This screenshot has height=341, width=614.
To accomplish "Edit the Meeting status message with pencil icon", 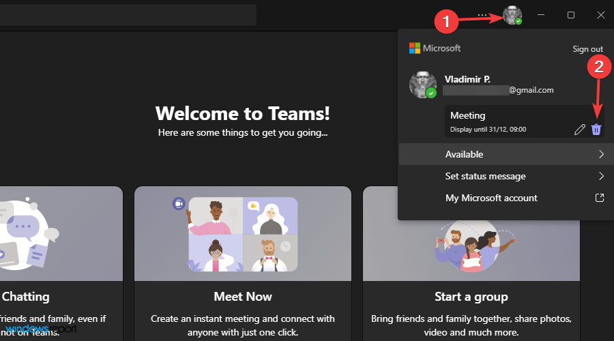I will pos(579,129).
